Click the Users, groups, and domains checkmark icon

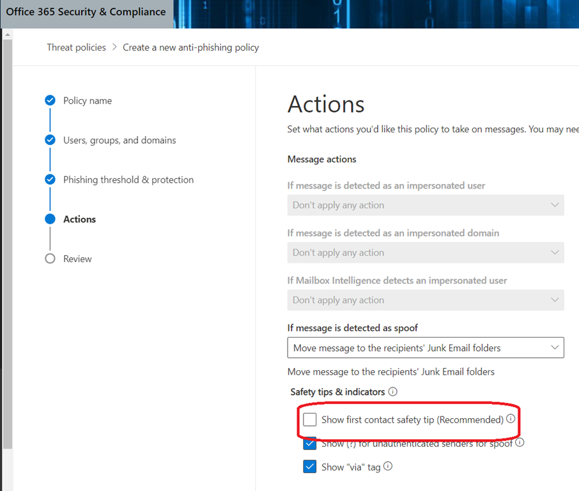tap(50, 140)
